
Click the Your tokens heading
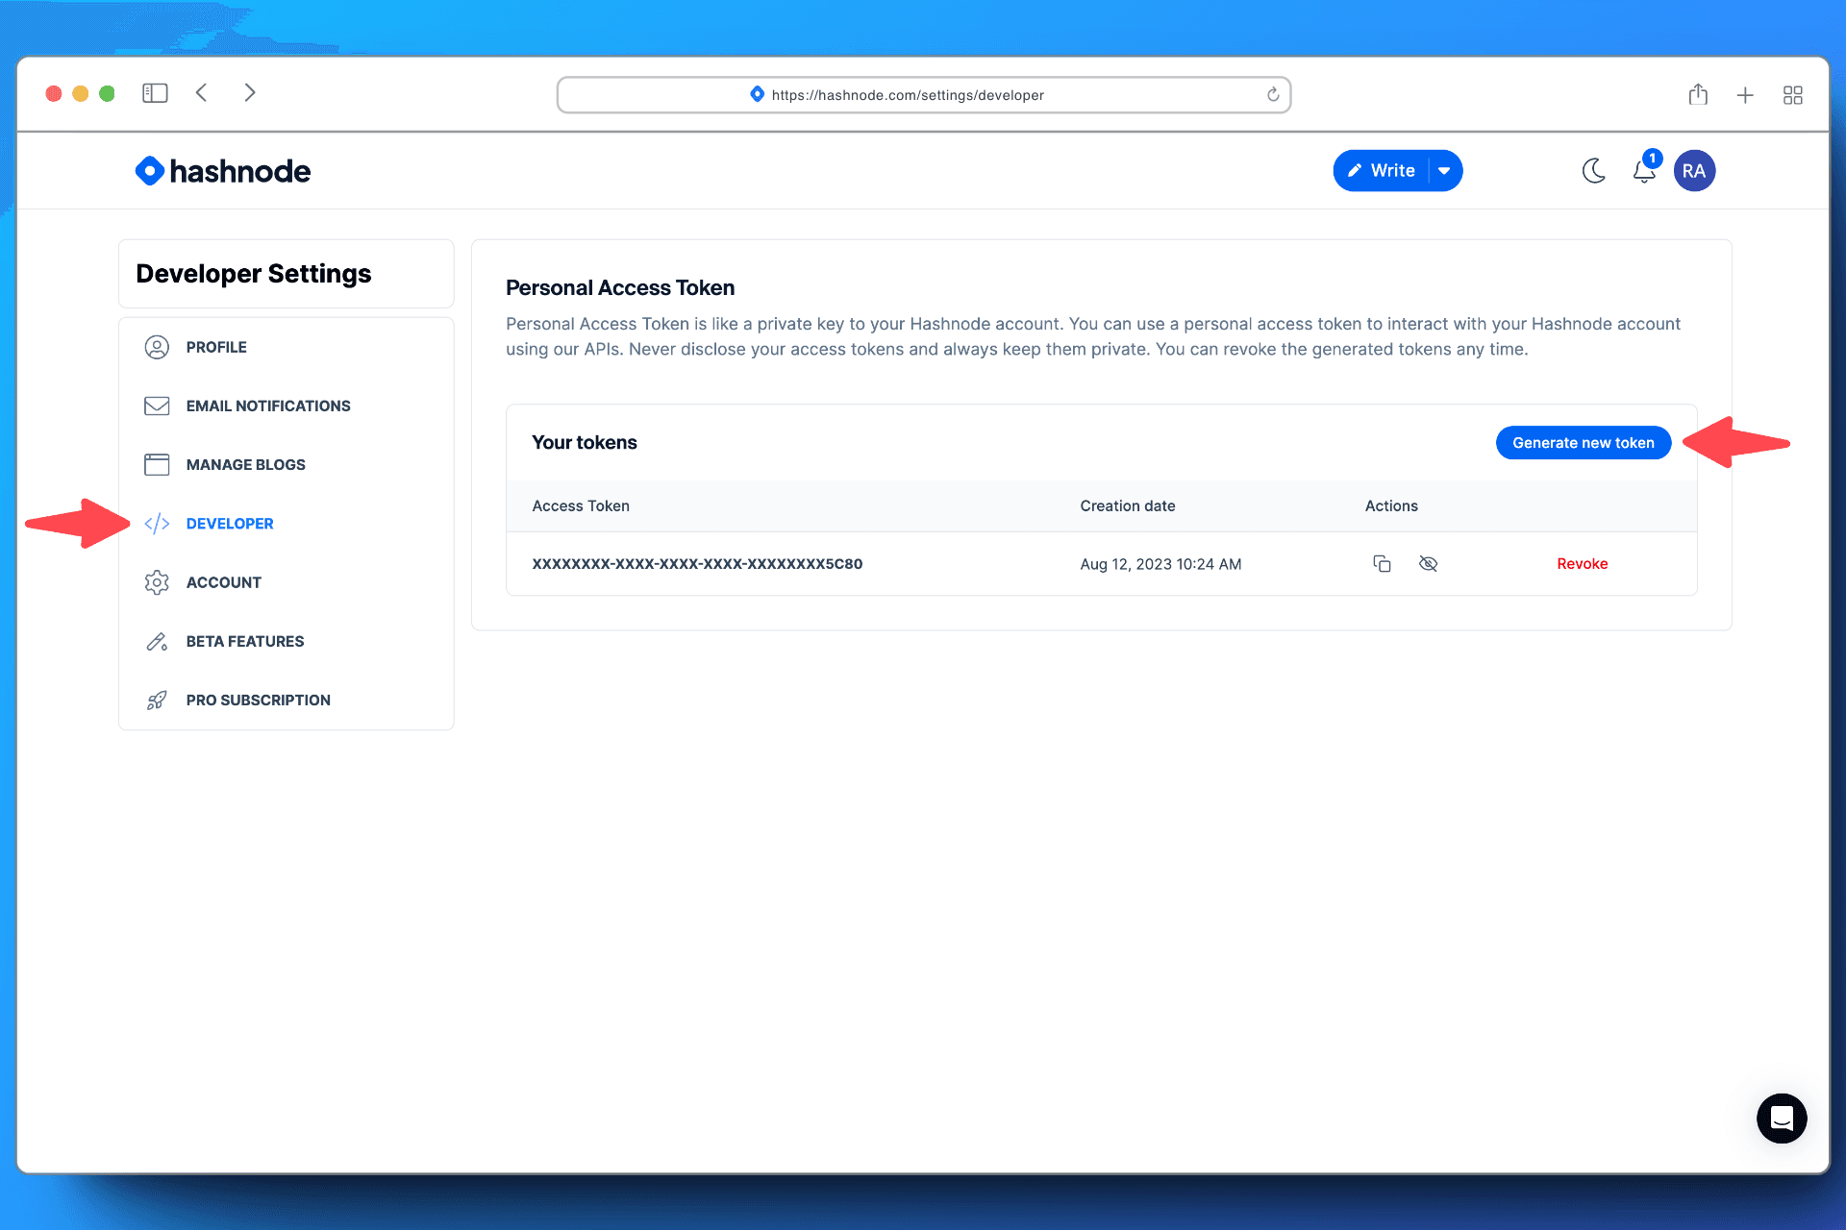[x=585, y=443]
